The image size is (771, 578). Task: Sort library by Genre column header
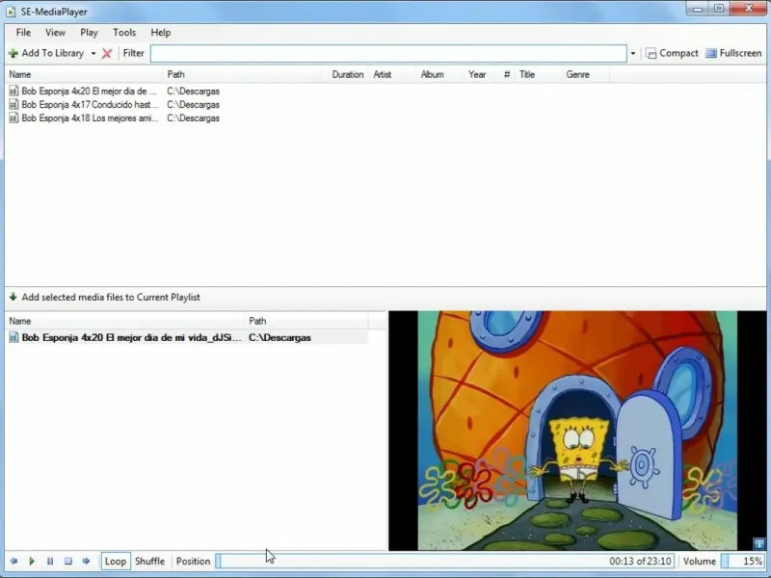click(x=585, y=75)
